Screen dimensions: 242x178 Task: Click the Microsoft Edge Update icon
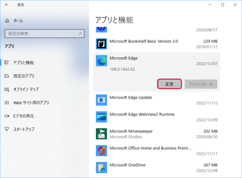tap(101, 100)
